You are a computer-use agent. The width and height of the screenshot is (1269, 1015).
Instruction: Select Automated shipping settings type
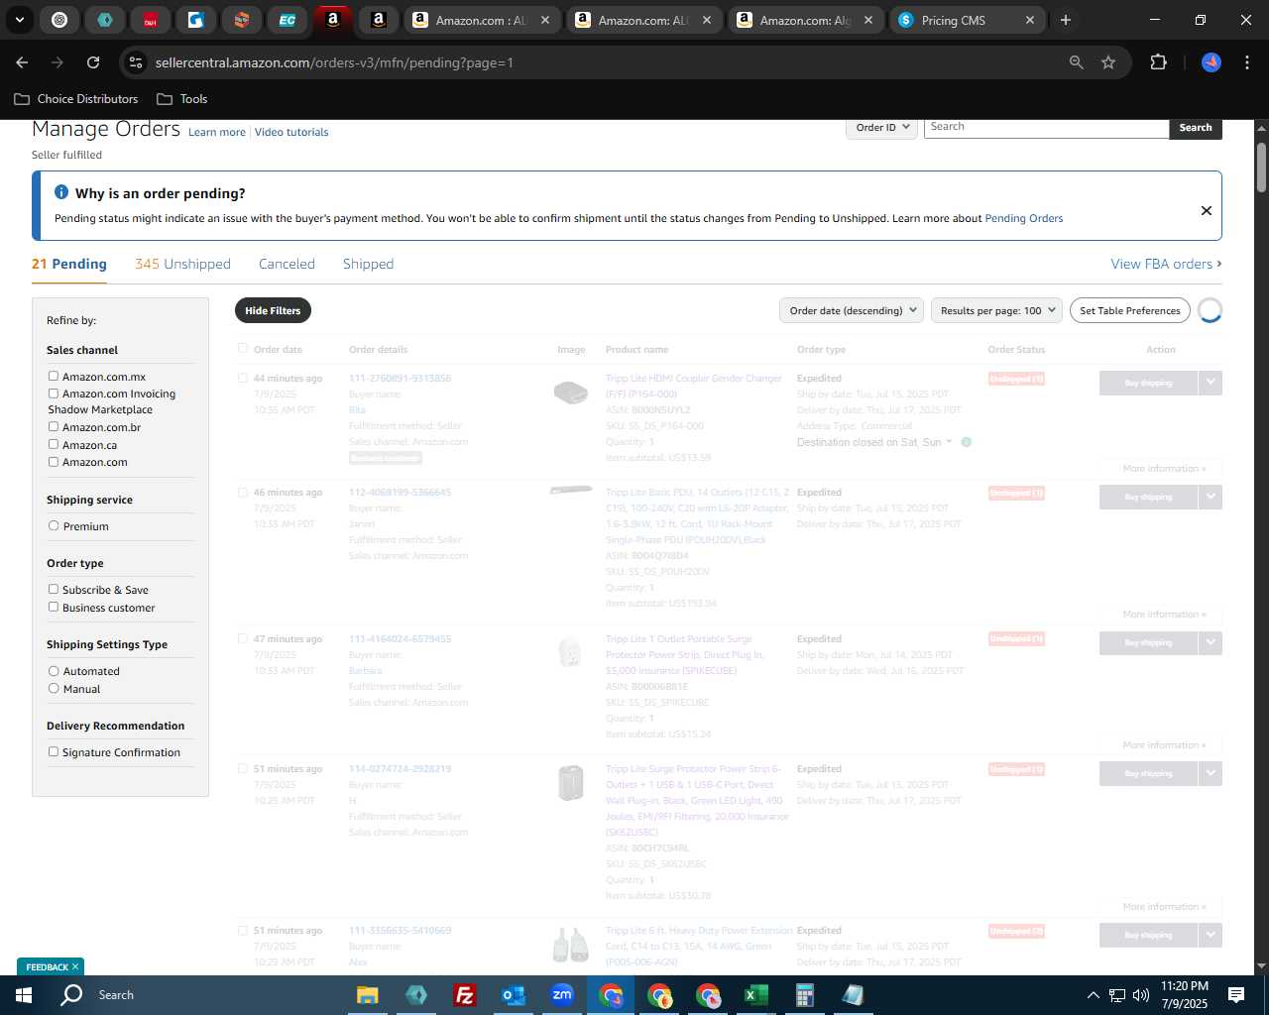point(54,670)
